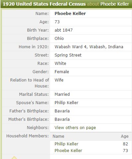Select the bold Phoebe Keller name value
The image size is (132, 159).
(x=70, y=14)
